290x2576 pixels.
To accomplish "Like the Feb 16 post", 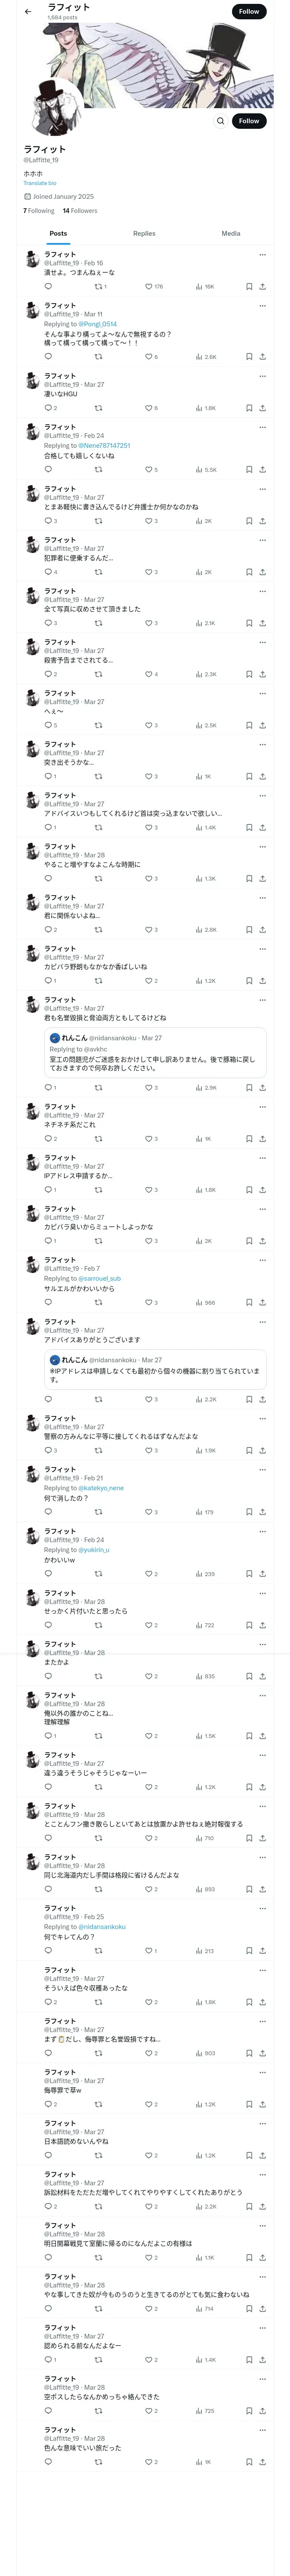I will (x=149, y=287).
